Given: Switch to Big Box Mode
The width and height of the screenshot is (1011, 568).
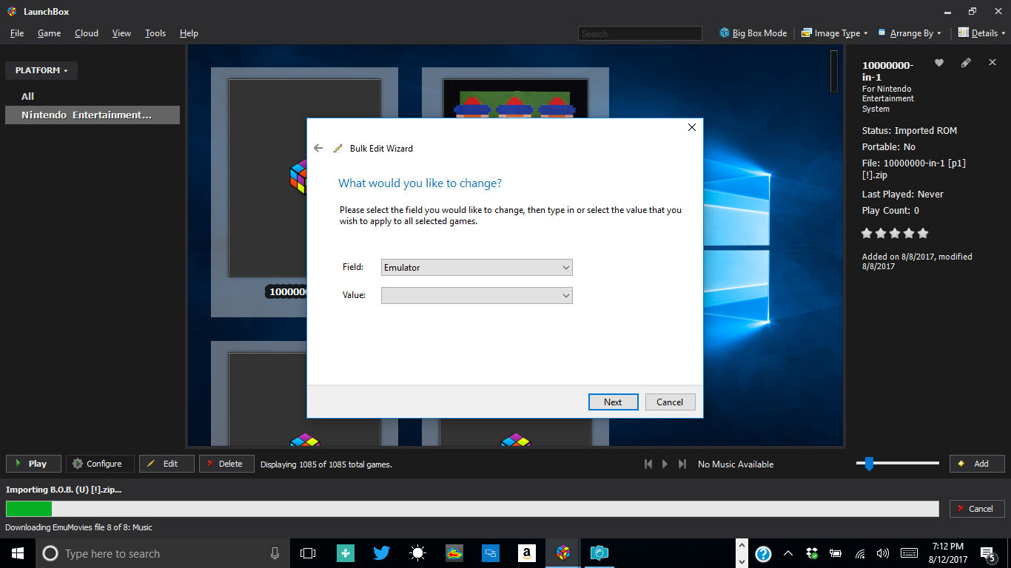Looking at the screenshot, I should [753, 33].
